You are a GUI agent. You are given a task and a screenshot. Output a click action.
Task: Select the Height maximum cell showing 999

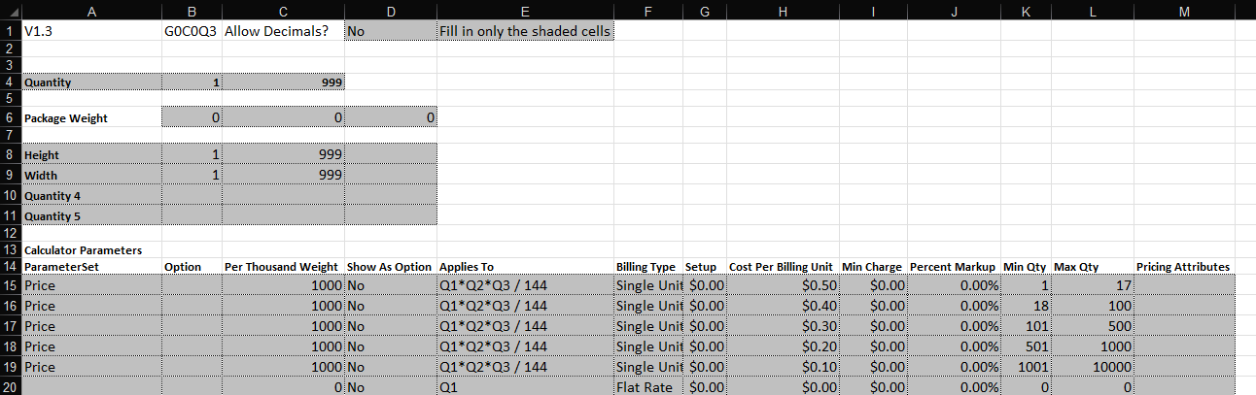pos(283,154)
